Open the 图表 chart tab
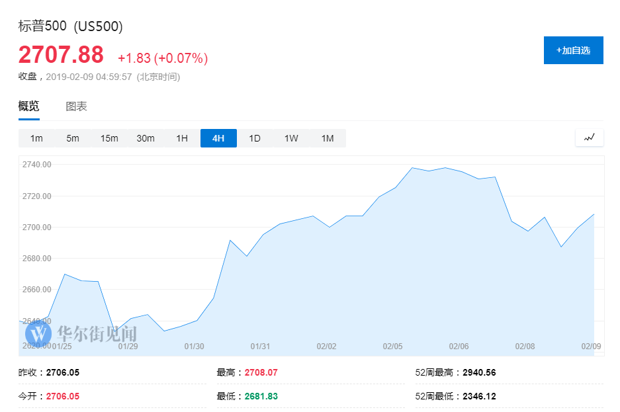620x412 pixels. point(76,106)
